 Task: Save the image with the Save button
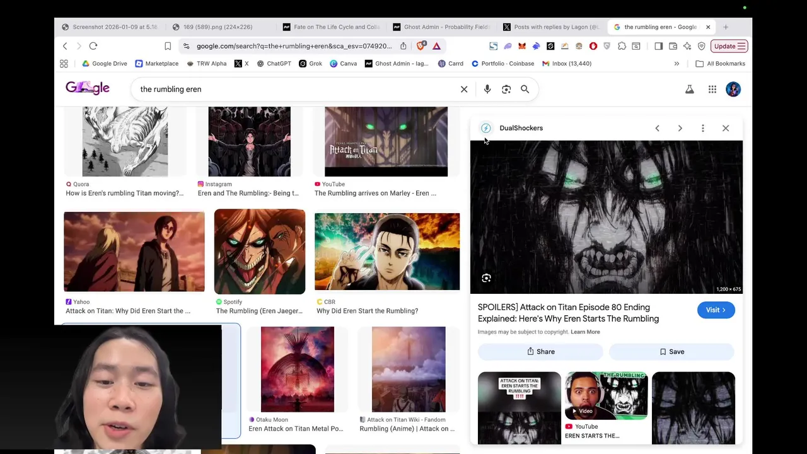671,352
